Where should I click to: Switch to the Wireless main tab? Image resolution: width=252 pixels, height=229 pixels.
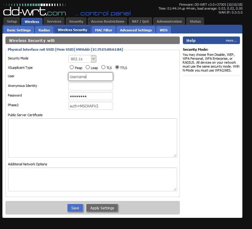click(32, 21)
